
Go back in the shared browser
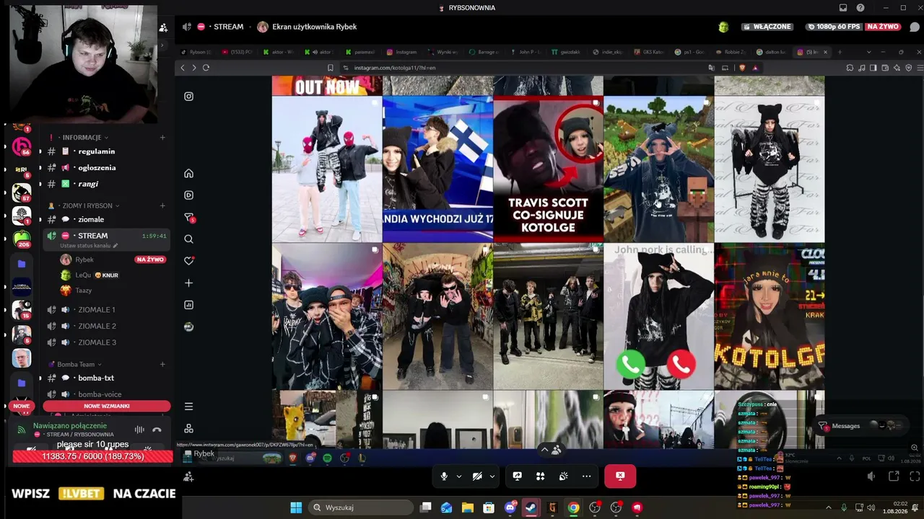(x=183, y=68)
